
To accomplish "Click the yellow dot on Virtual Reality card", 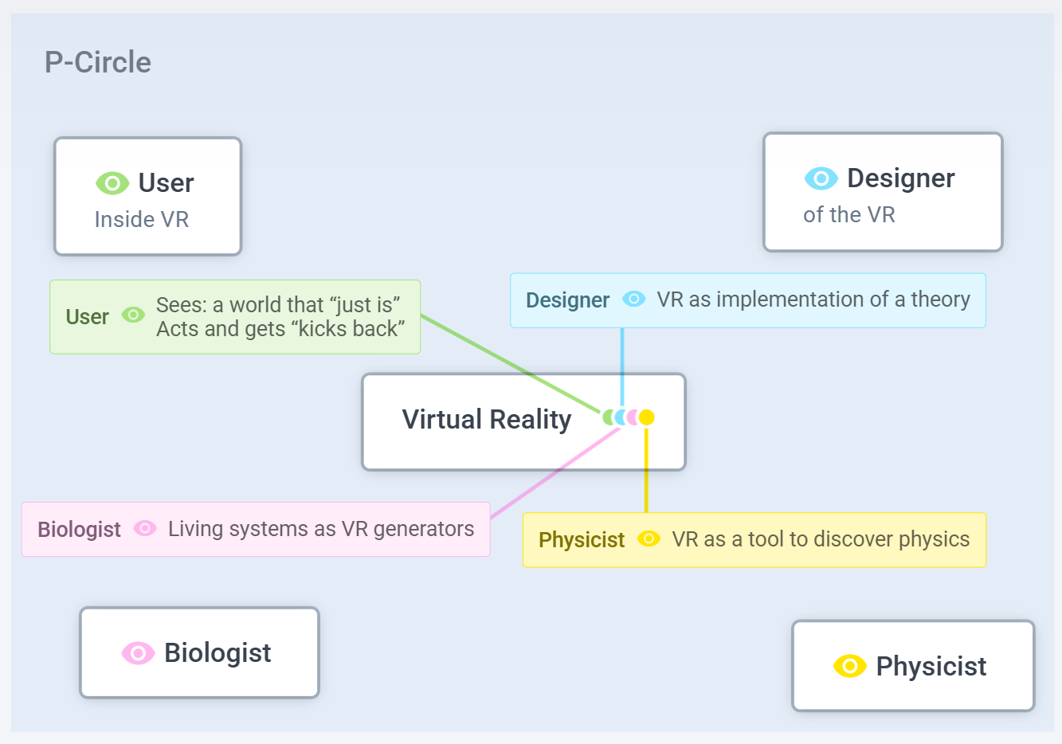I will pos(647,417).
